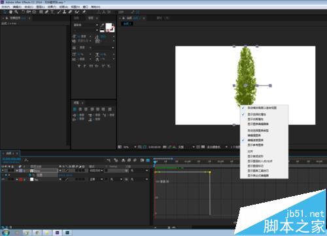Select the Clone Stamp tool

point(65,12)
